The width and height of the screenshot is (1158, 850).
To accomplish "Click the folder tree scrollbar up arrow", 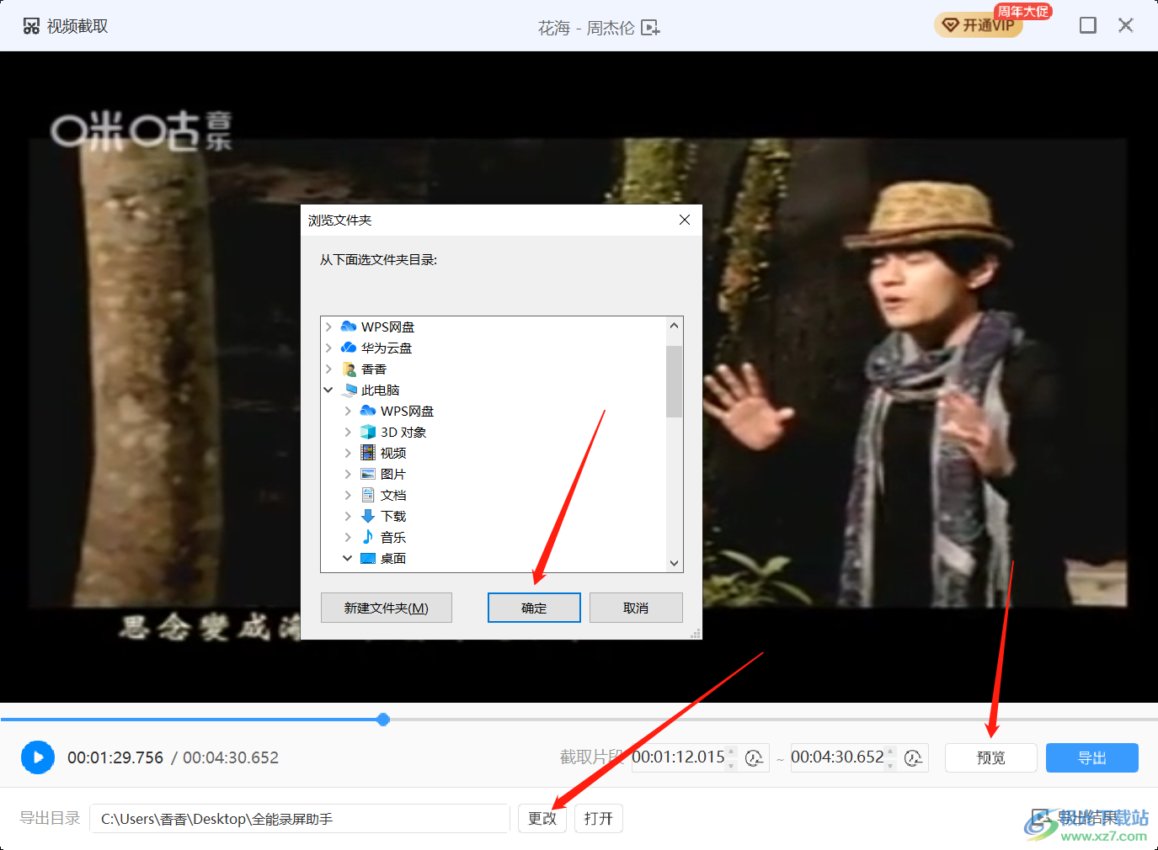I will coord(674,326).
